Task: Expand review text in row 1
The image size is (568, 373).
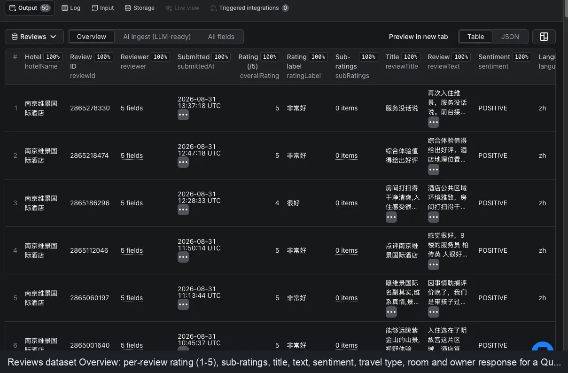Action: coord(434,122)
